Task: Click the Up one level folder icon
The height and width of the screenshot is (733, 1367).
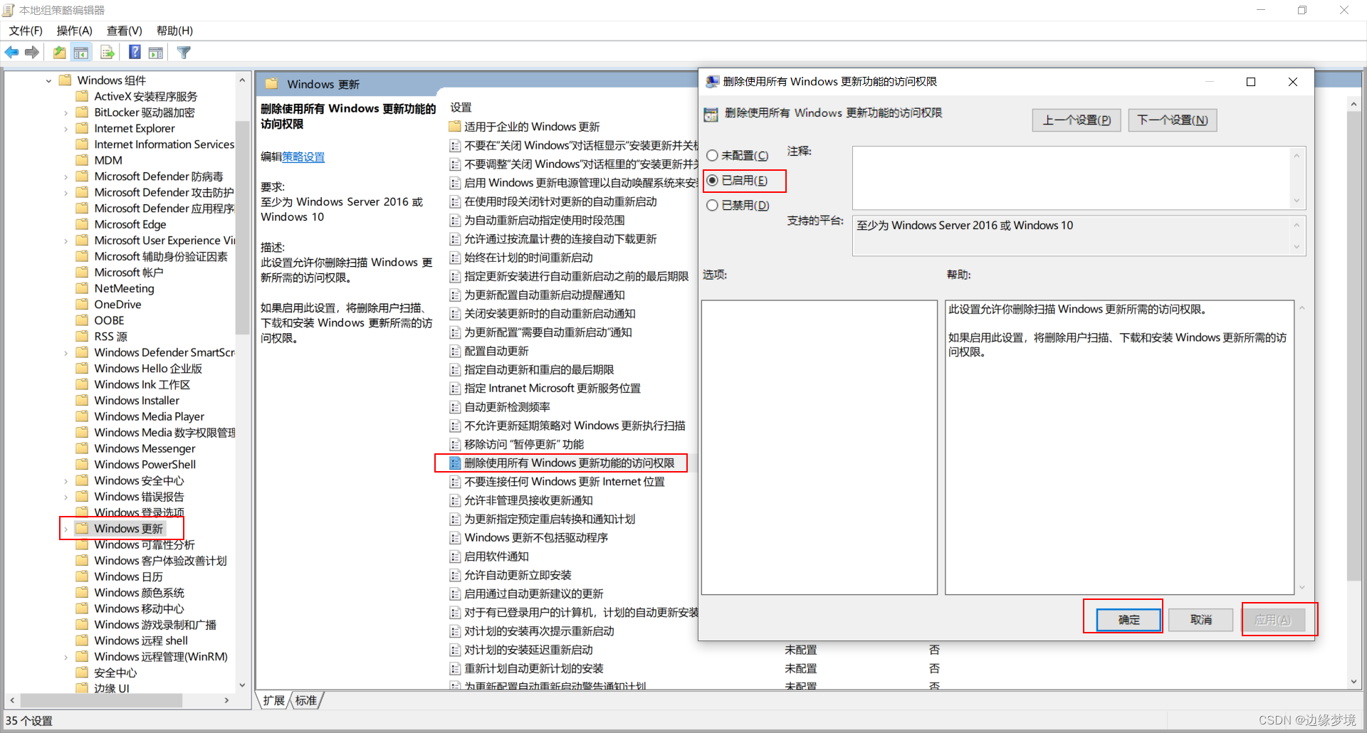Action: click(x=59, y=53)
